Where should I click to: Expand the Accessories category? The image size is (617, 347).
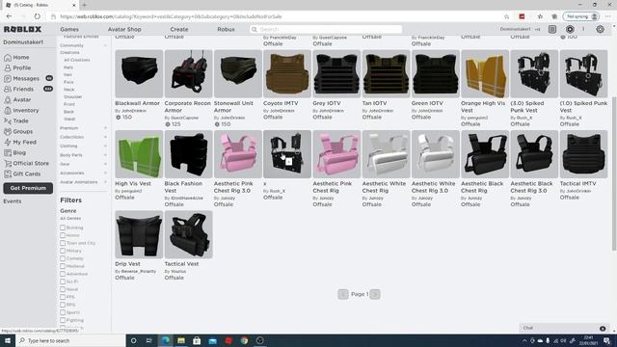(105, 173)
